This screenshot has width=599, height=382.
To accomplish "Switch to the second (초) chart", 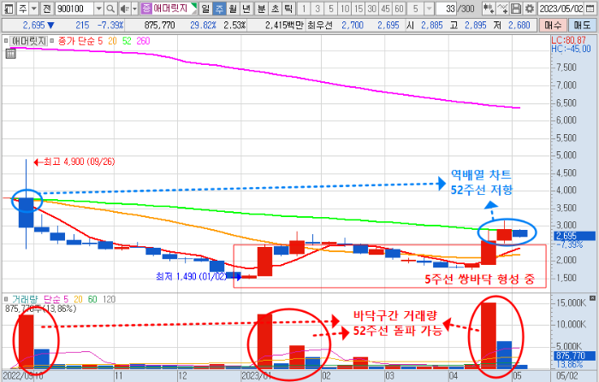I will click(x=275, y=9).
